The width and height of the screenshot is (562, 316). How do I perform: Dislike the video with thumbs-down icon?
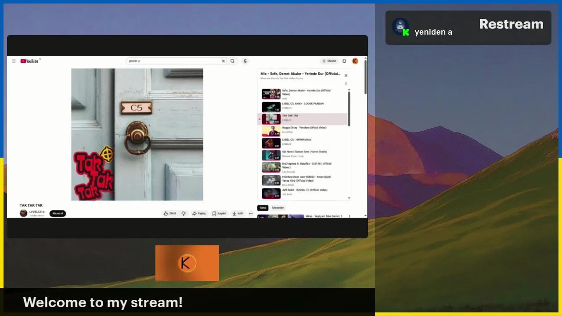click(x=184, y=214)
